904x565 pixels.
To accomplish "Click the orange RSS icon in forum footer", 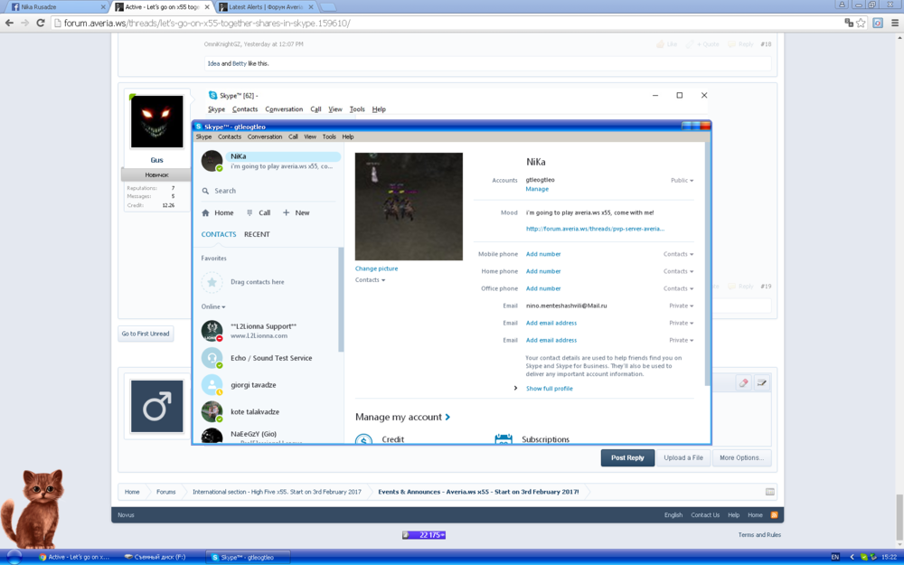I will pyautogui.click(x=774, y=515).
